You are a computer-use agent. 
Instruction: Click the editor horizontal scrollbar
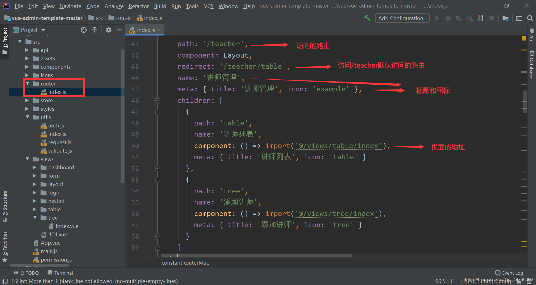pyautogui.click(x=257, y=255)
